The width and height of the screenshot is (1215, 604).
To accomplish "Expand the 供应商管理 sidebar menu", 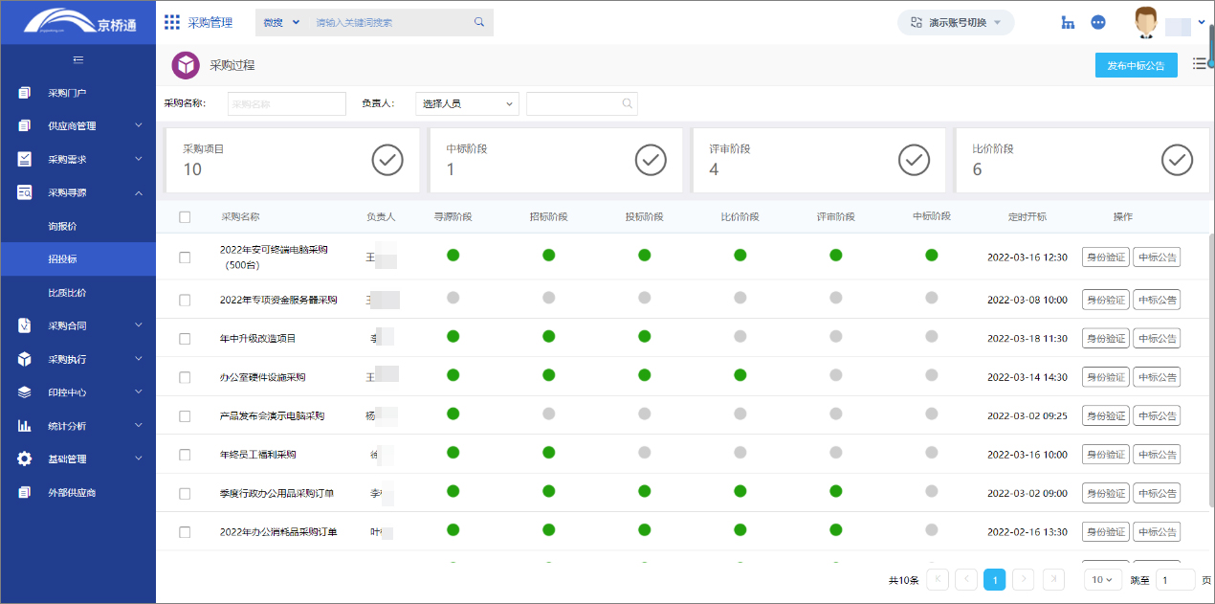I will click(x=77, y=126).
